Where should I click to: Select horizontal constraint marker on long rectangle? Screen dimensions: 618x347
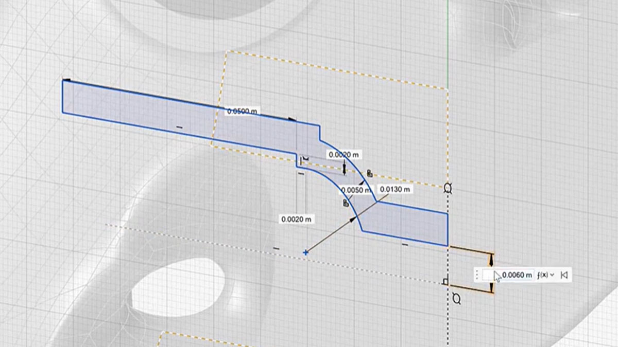[x=179, y=126]
